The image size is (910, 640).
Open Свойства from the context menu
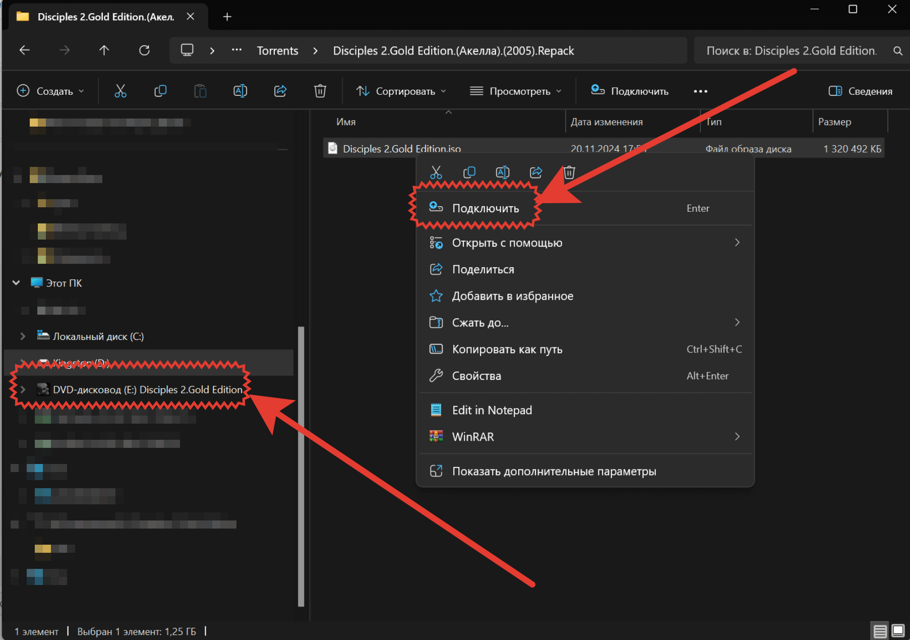(585, 376)
